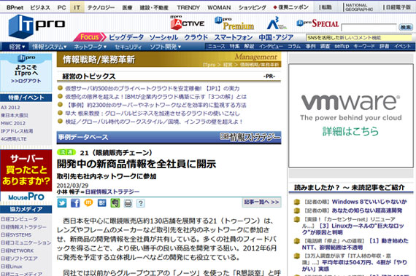Expand the ソフト開発 dropdown menu
This screenshot has height=276, width=416.
166,47
